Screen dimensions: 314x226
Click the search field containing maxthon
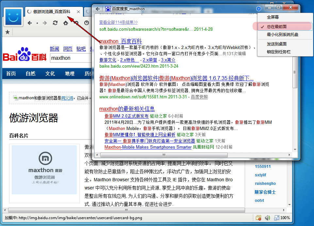point(71,58)
